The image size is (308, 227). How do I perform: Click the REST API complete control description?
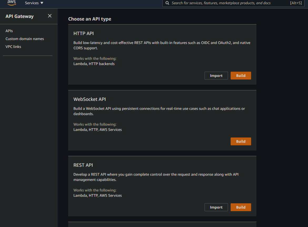156,177
